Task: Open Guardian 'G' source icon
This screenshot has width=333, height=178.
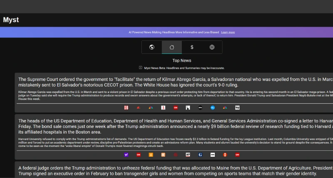Action: tap(200, 155)
